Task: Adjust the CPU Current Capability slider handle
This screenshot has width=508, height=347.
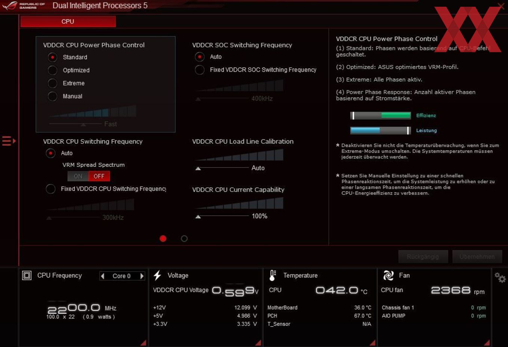Action: pos(198,216)
